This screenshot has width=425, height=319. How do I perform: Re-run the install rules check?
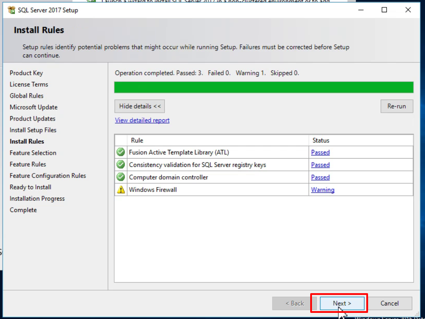(x=397, y=106)
